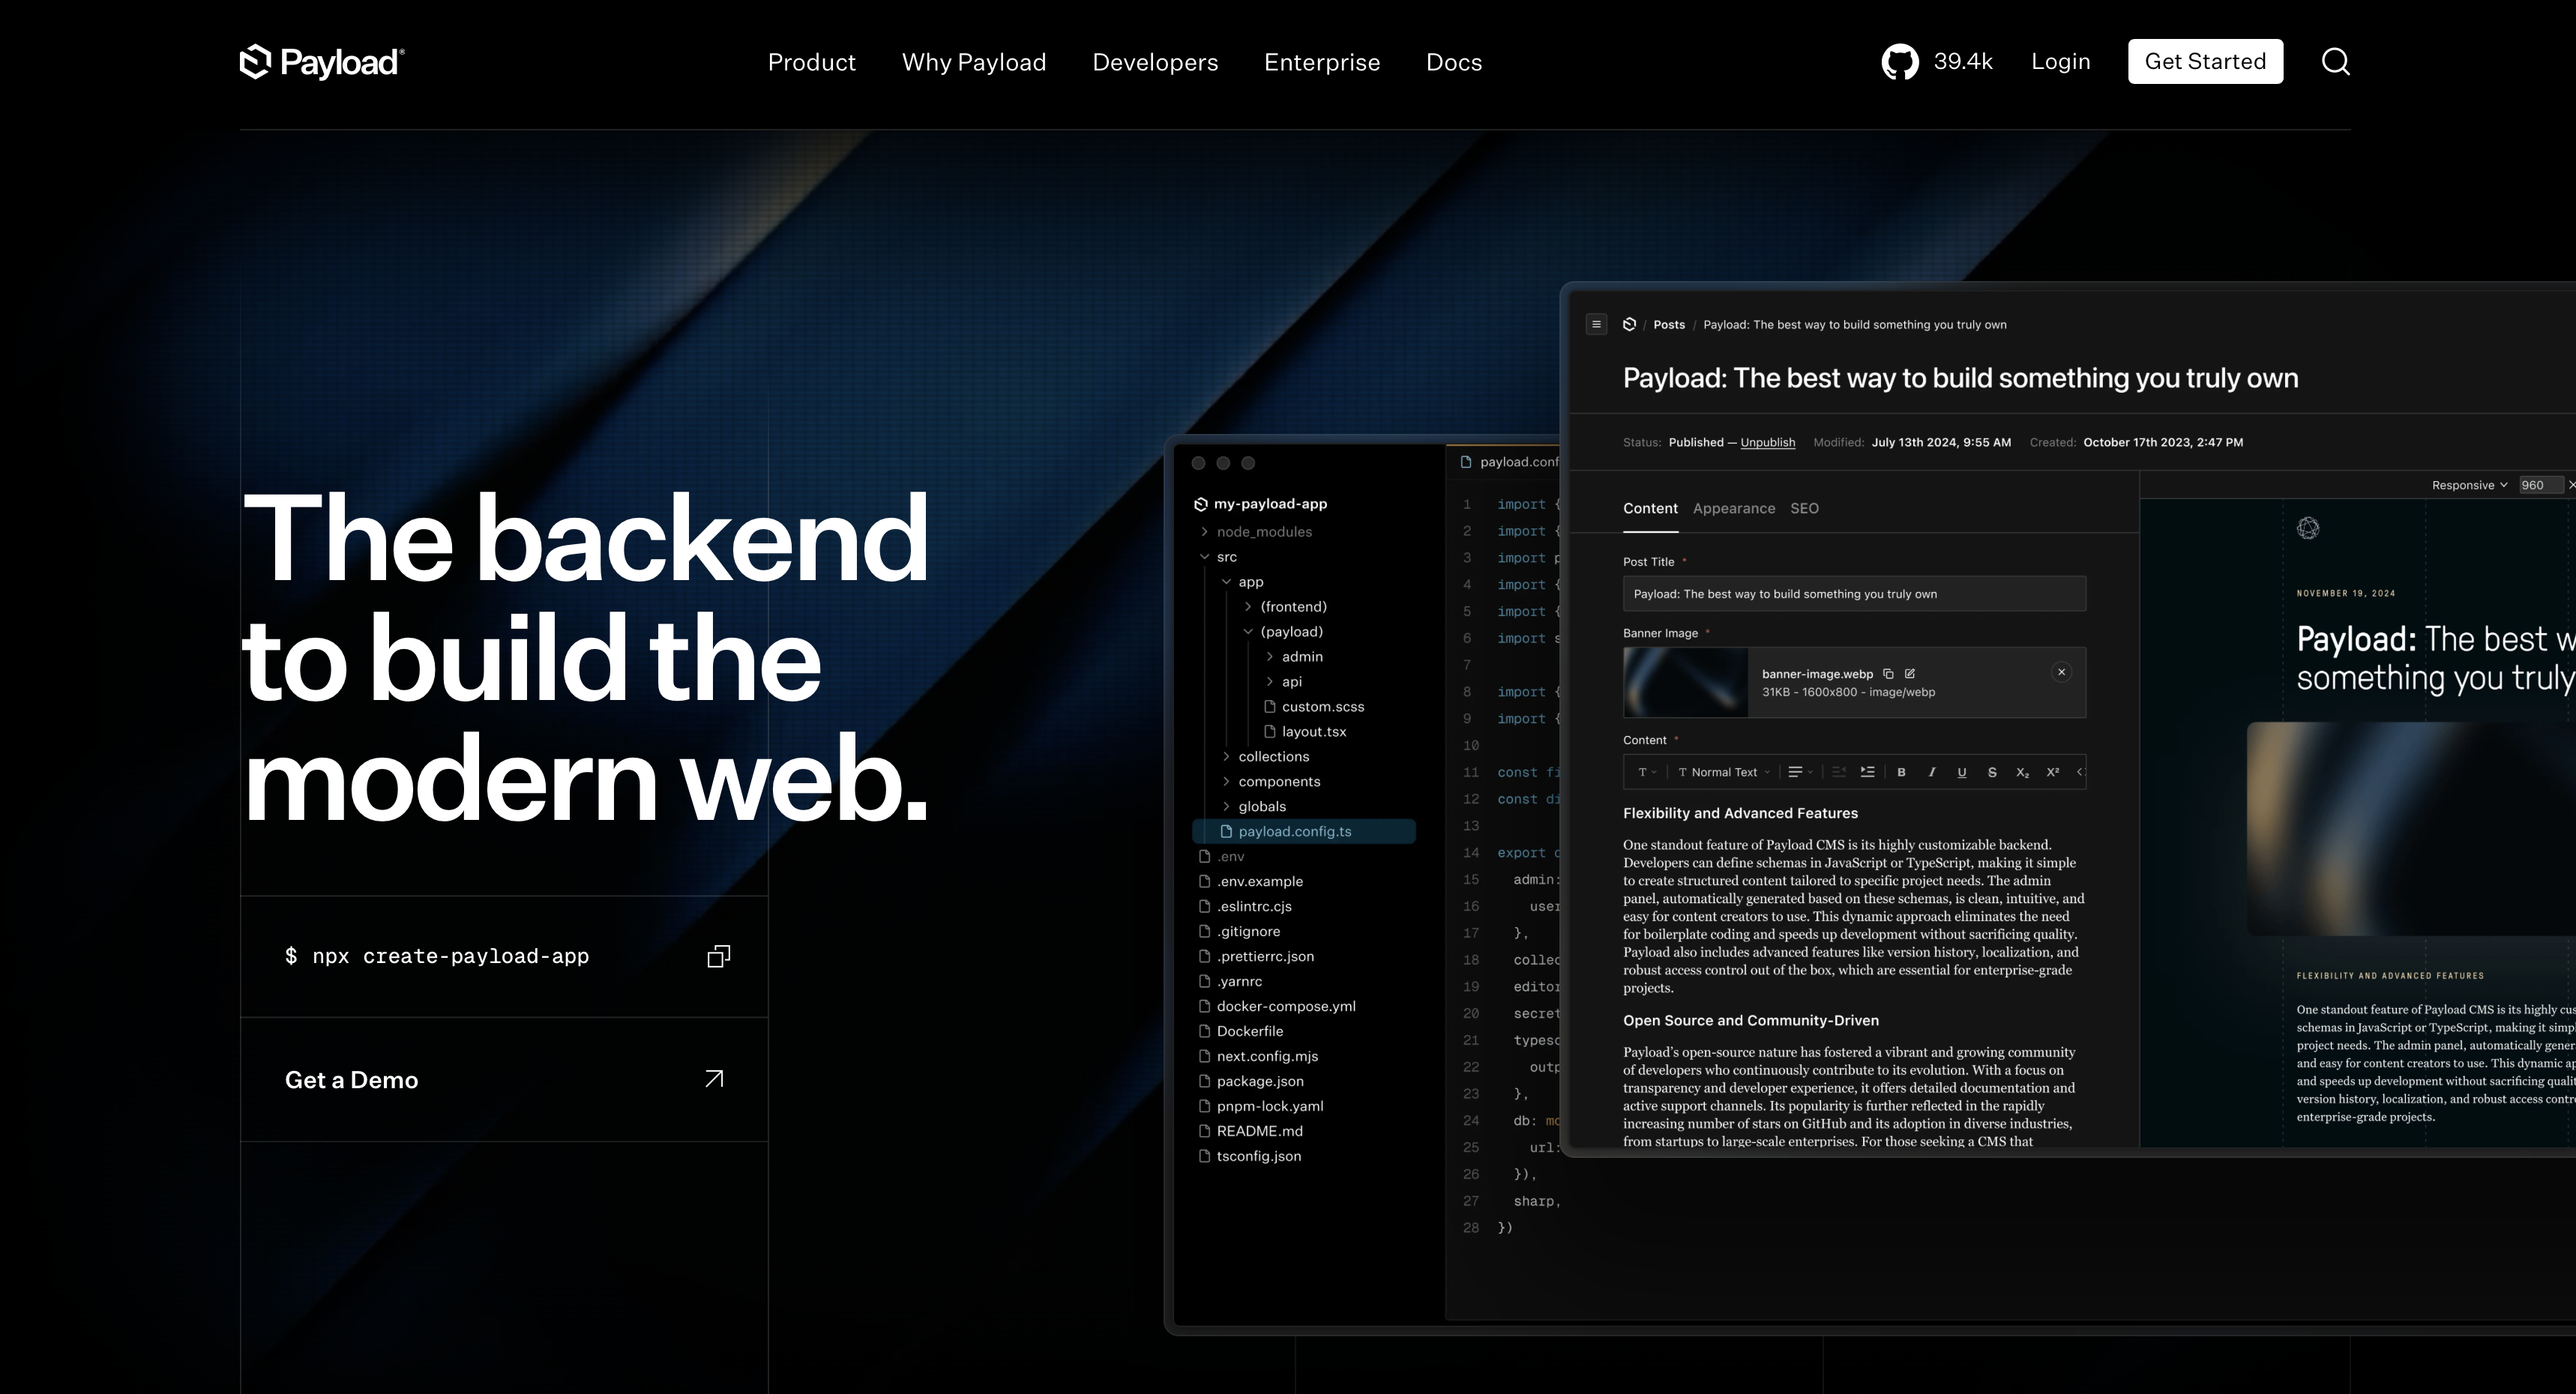The image size is (2576, 1394).
Task: Click the increase indent toolbar icon
Action: click(x=1867, y=772)
